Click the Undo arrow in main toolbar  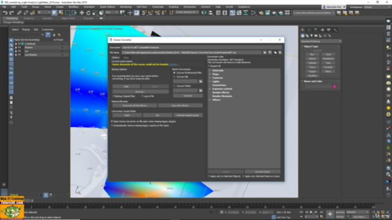pyautogui.click(x=6, y=13)
